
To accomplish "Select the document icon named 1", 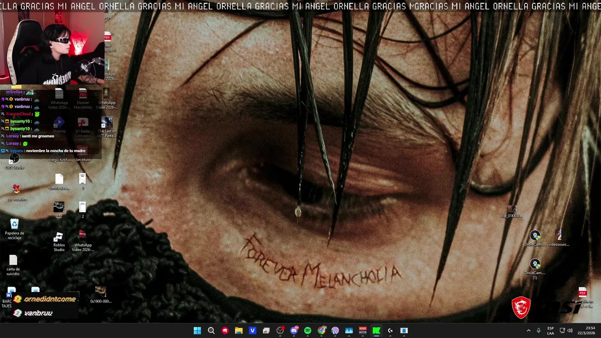I will pyautogui.click(x=83, y=182).
